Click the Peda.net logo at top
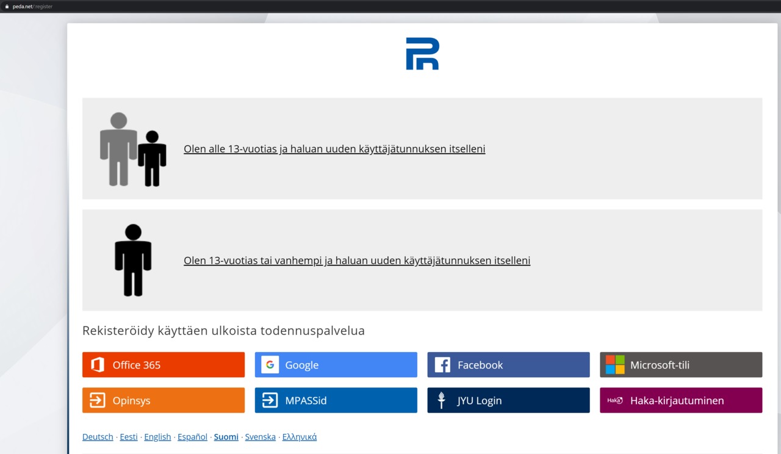The image size is (781, 454). click(422, 54)
